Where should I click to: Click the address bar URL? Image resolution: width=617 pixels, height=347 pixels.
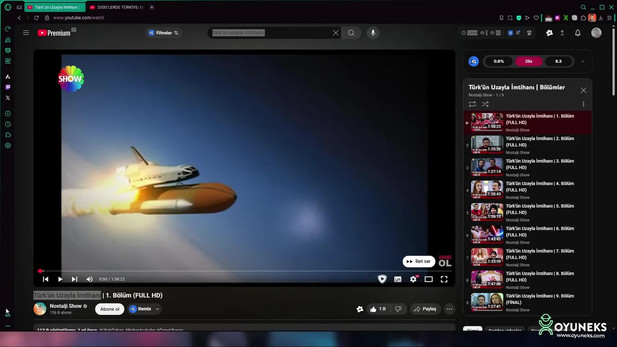(x=79, y=18)
